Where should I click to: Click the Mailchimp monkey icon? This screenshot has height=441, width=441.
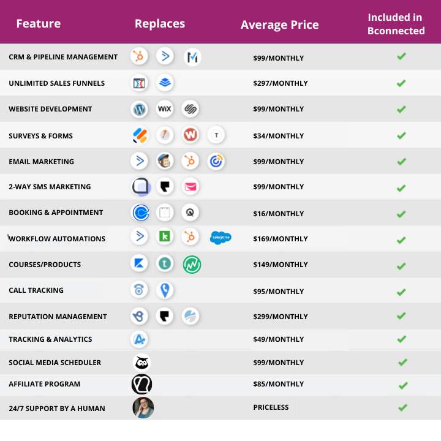(x=165, y=162)
